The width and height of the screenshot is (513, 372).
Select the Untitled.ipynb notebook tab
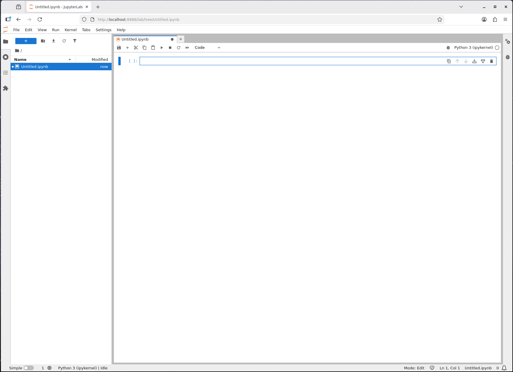click(x=145, y=39)
